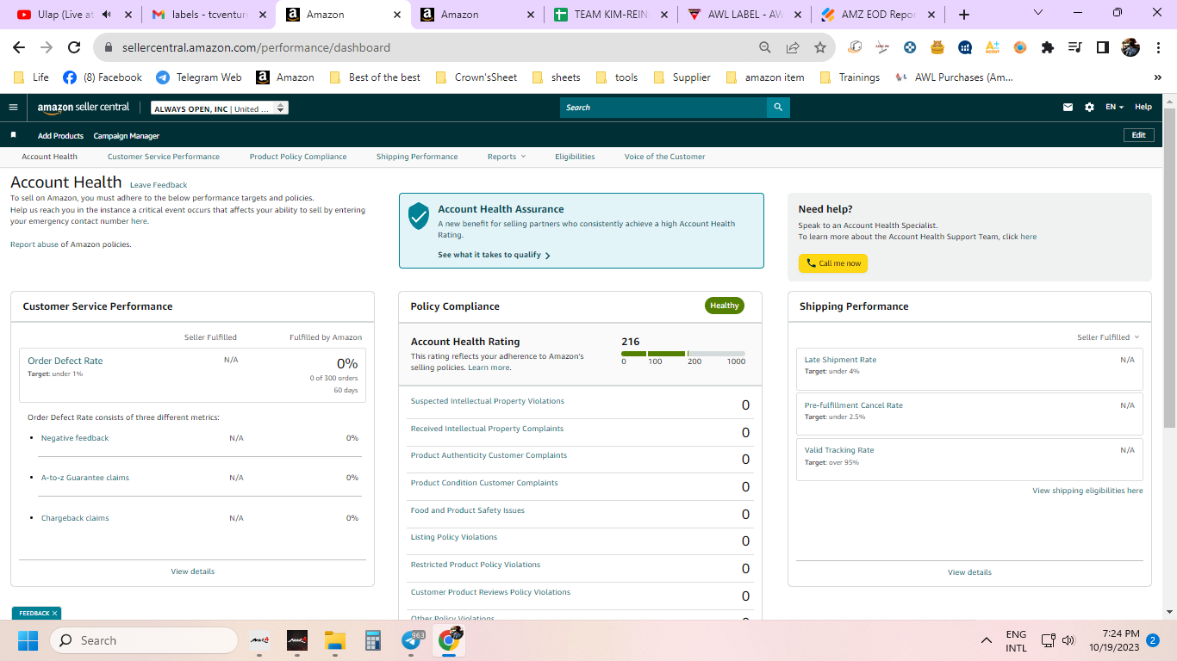Screen dimensions: 1177x661
Task: View details under Customer Service Performance
Action: pos(193,571)
